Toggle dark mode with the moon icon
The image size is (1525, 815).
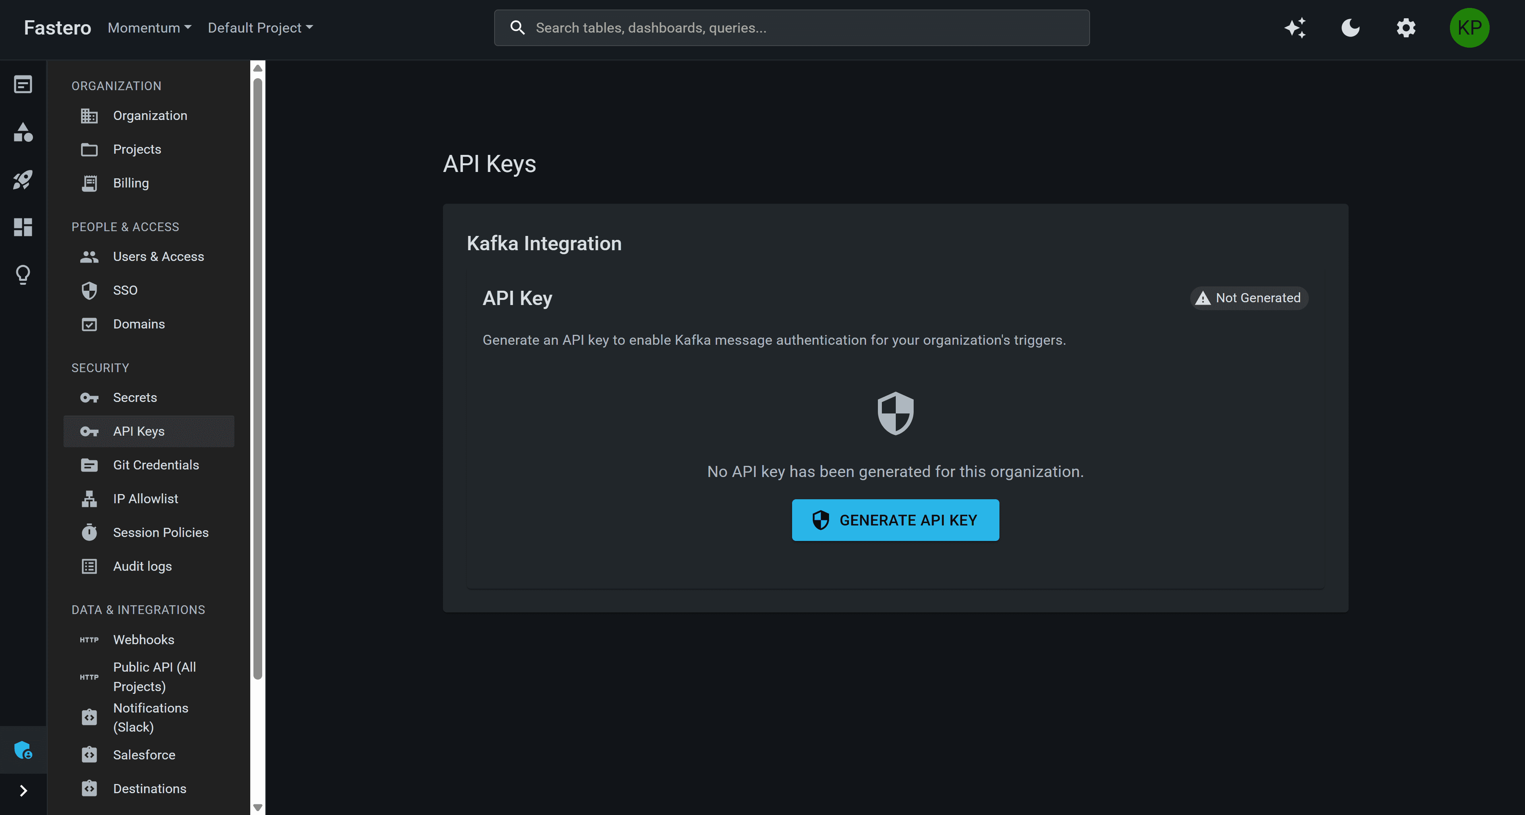pos(1350,27)
